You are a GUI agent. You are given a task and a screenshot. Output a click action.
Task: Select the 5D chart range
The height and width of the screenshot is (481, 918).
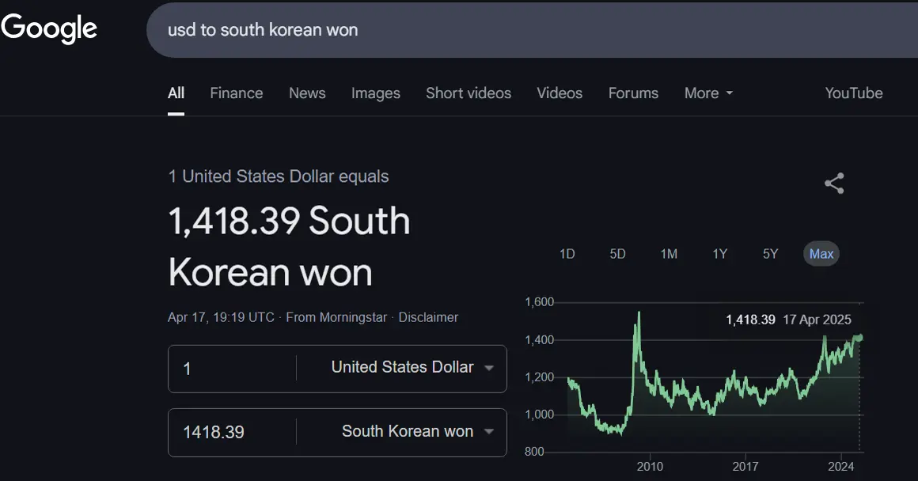(617, 254)
